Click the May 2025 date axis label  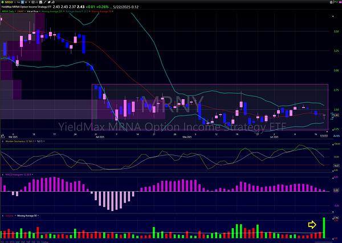[x=187, y=137]
